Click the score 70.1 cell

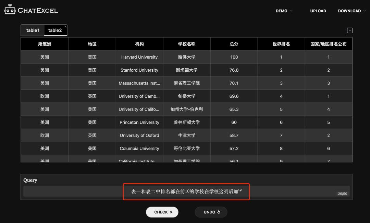tap(234, 83)
